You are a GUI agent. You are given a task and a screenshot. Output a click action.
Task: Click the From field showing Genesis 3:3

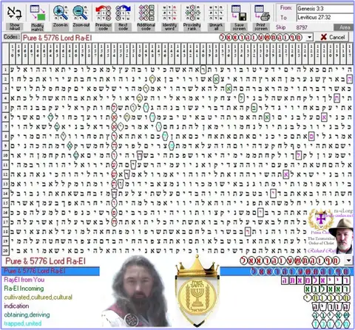coord(325,9)
